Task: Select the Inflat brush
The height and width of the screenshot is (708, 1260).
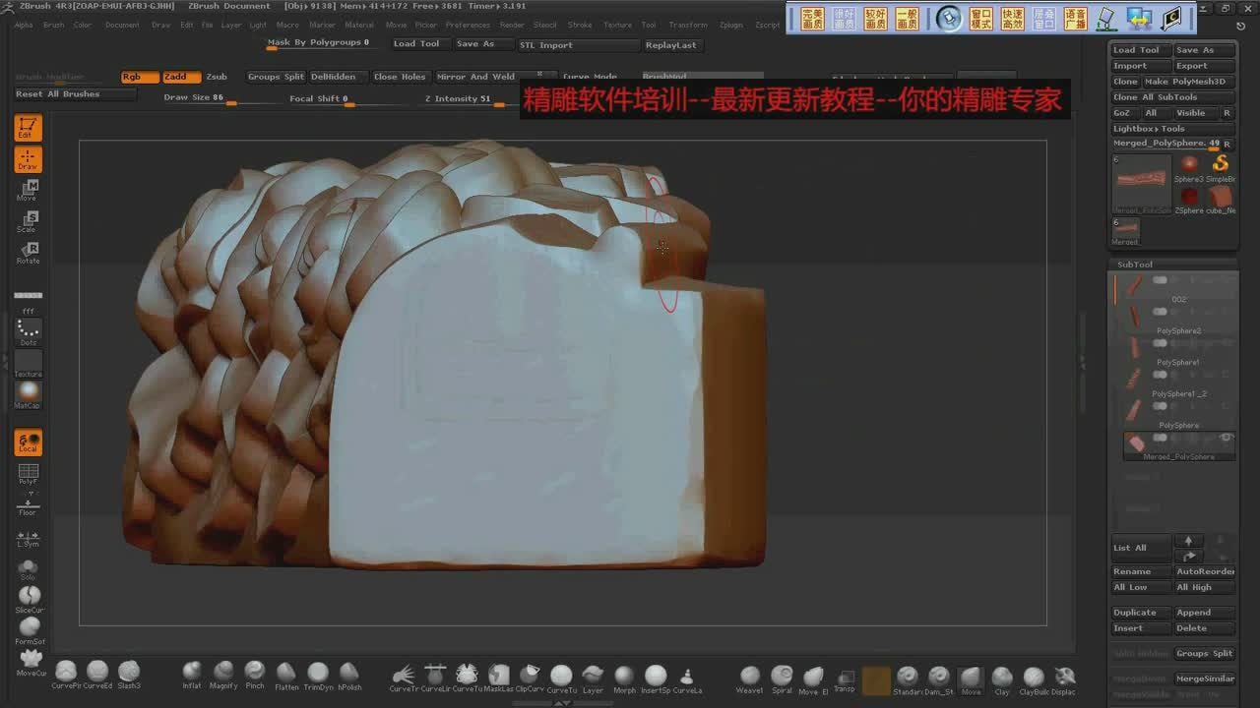Action: [x=192, y=675]
